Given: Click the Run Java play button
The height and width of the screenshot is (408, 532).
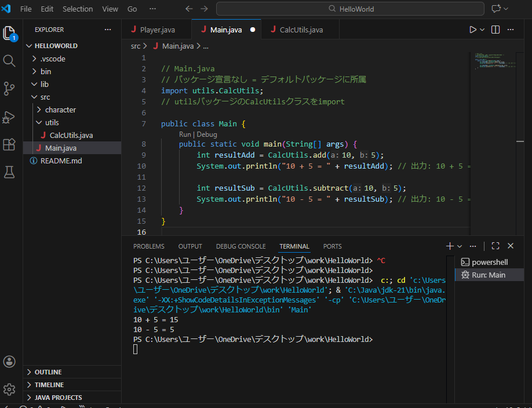Looking at the screenshot, I should [x=473, y=30].
